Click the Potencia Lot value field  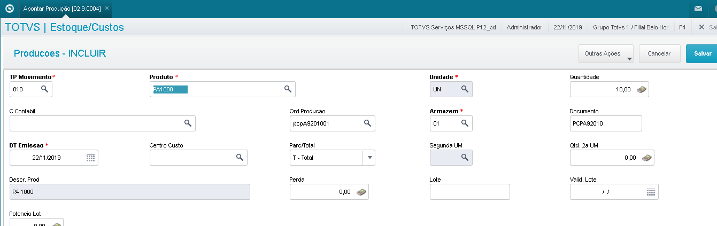[36, 222]
